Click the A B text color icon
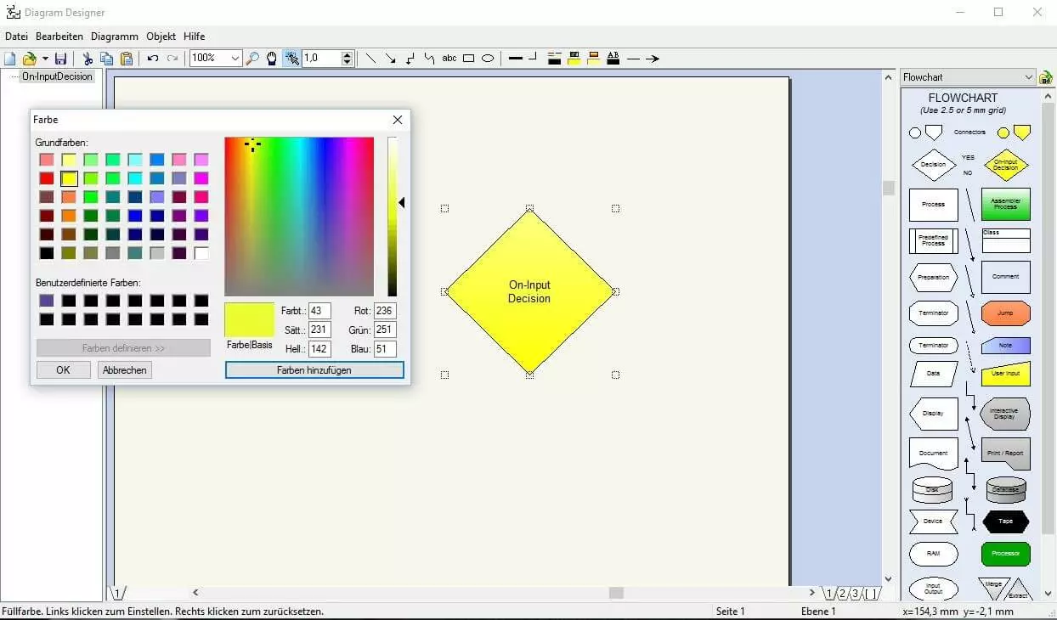Viewport: 1057px width, 620px height. point(613,59)
